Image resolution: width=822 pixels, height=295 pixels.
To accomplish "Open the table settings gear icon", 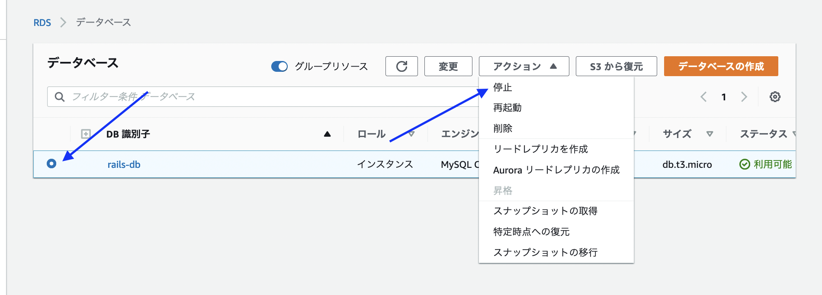I will 774,97.
